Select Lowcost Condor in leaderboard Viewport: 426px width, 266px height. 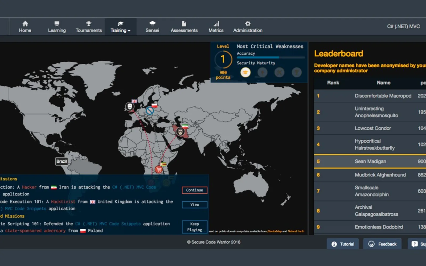point(370,128)
